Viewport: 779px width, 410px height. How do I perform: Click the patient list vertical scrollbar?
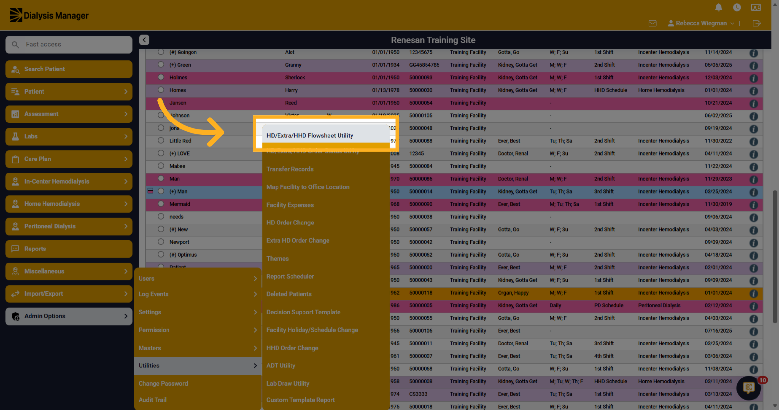(x=775, y=257)
